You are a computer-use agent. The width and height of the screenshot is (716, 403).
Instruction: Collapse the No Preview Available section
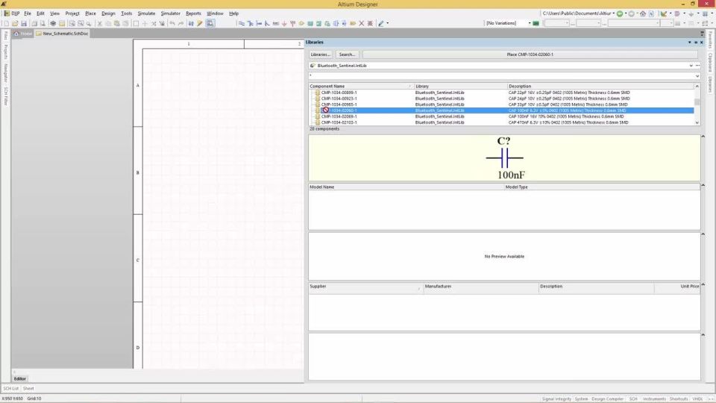click(x=703, y=234)
